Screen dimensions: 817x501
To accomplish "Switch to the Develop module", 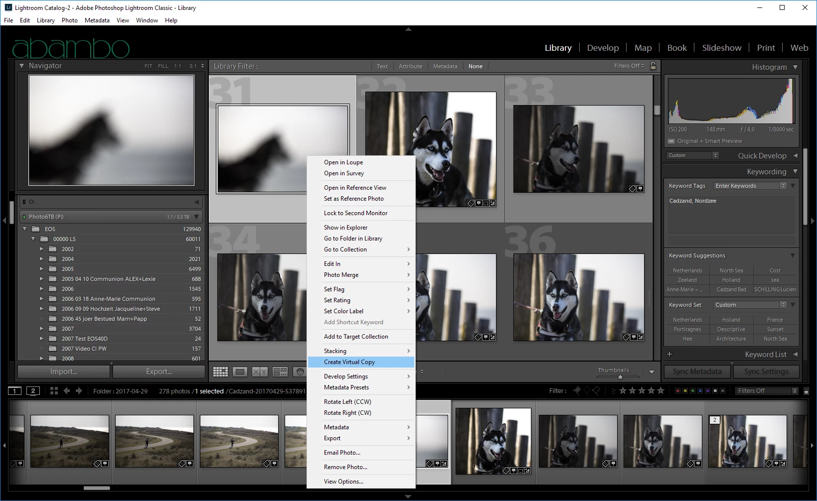I will [603, 48].
